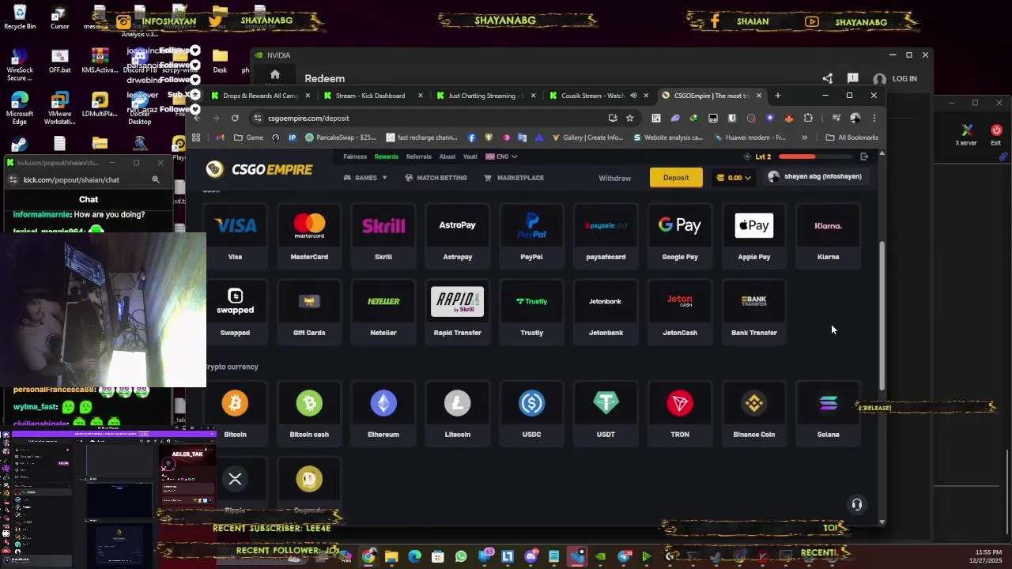Choose Solana crypto deposit
The height and width of the screenshot is (569, 1012).
[x=828, y=413]
